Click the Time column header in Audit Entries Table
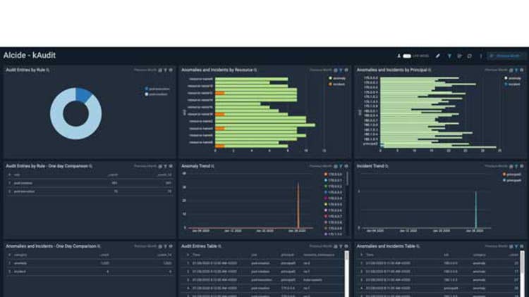The height and width of the screenshot is (297, 529). (196, 255)
